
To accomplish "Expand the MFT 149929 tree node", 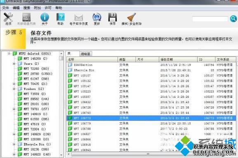I will (14, 134).
